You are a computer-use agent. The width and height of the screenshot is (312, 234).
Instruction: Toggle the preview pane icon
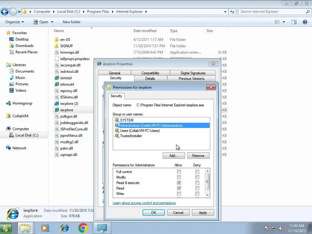click(x=294, y=22)
